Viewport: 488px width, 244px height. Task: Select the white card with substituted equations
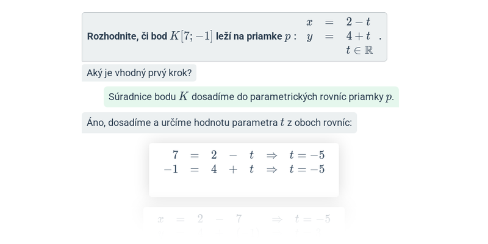pyautogui.click(x=244, y=170)
